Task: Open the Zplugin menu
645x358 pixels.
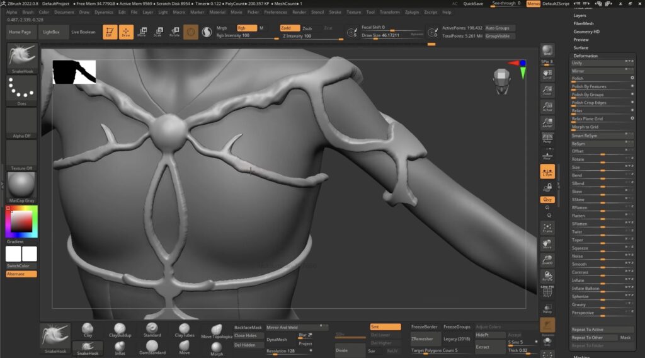Action: [x=411, y=12]
